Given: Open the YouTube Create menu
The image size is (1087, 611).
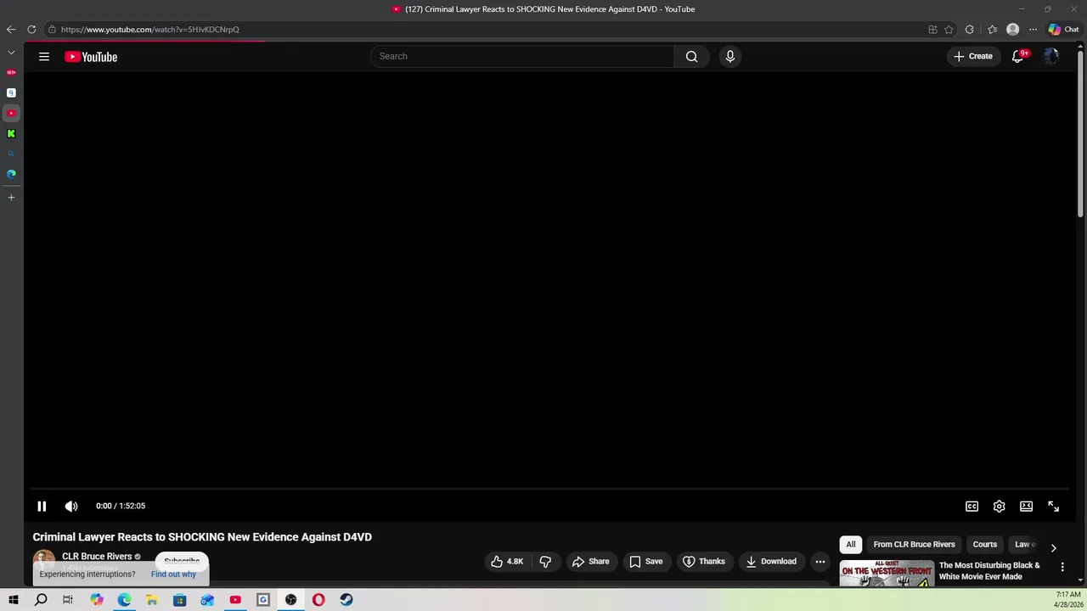Looking at the screenshot, I should 973,56.
